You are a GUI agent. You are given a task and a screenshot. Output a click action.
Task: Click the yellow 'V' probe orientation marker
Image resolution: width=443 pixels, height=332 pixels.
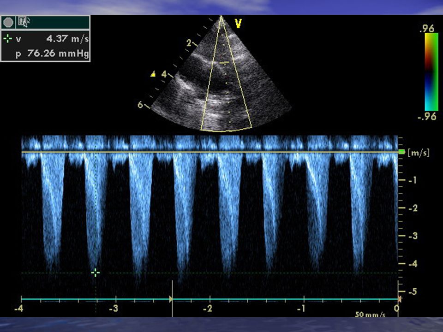tap(238, 24)
